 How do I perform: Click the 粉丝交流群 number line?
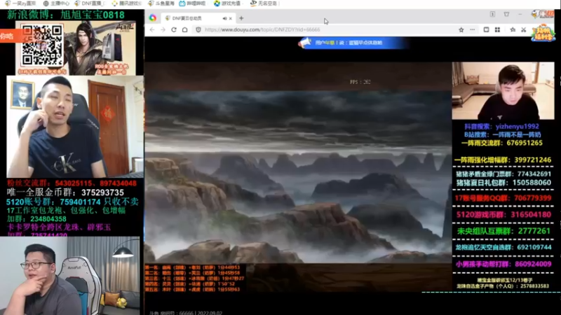pos(72,183)
